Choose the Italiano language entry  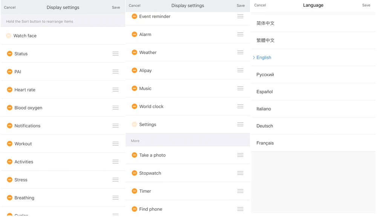pos(264,109)
